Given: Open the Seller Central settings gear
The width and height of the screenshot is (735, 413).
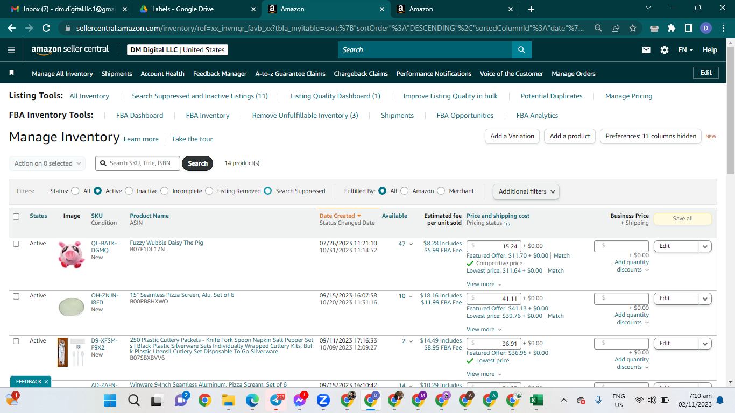Looking at the screenshot, I should [665, 50].
